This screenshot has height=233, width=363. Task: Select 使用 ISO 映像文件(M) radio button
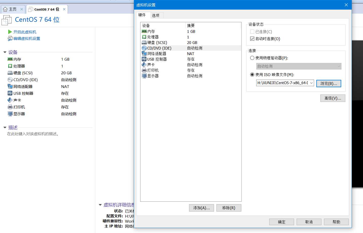252,75
